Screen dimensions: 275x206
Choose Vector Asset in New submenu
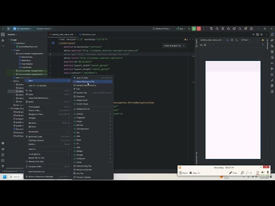point(92,104)
